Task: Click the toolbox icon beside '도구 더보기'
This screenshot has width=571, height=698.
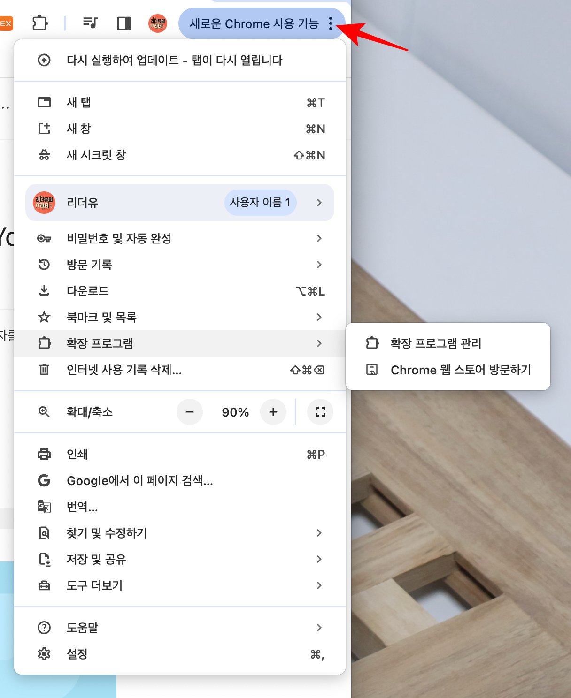Action: click(x=44, y=585)
